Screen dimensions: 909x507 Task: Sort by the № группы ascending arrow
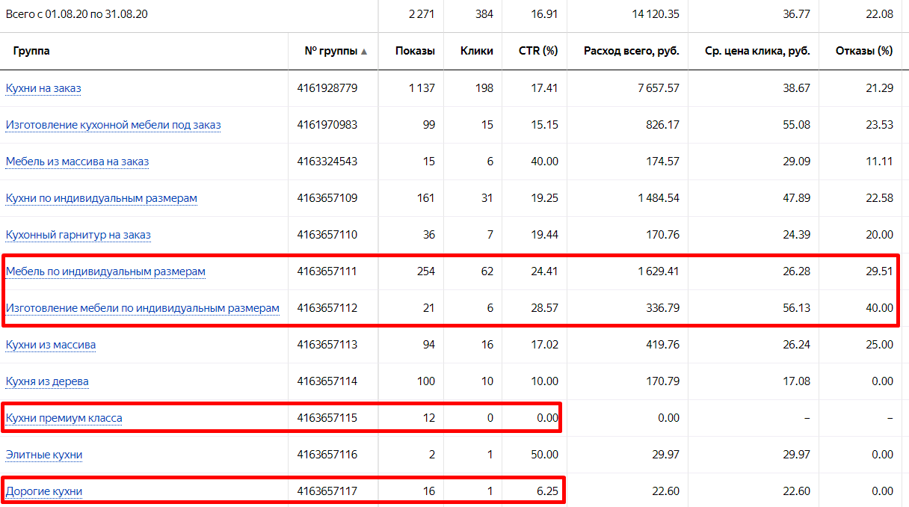click(x=364, y=52)
